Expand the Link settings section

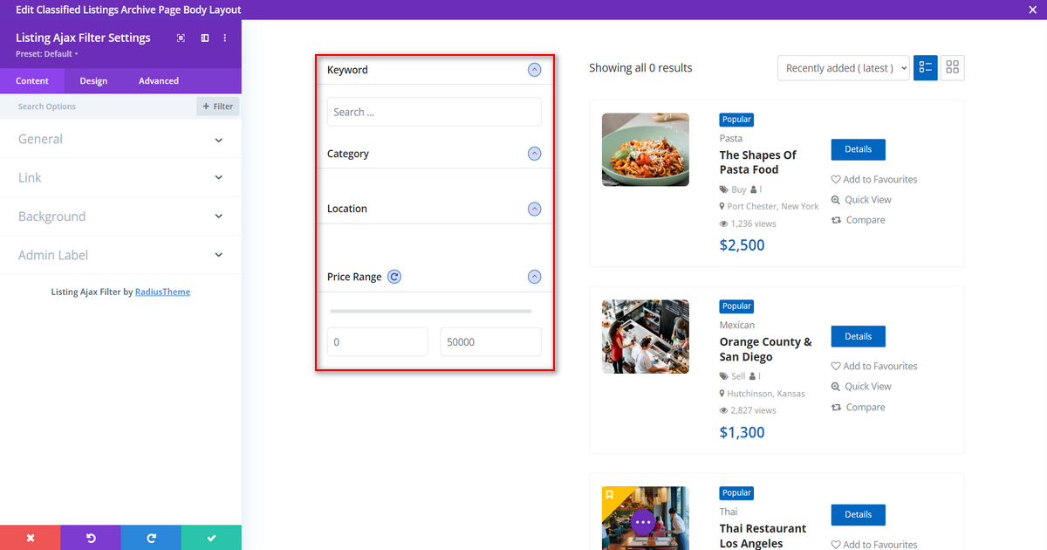(120, 177)
